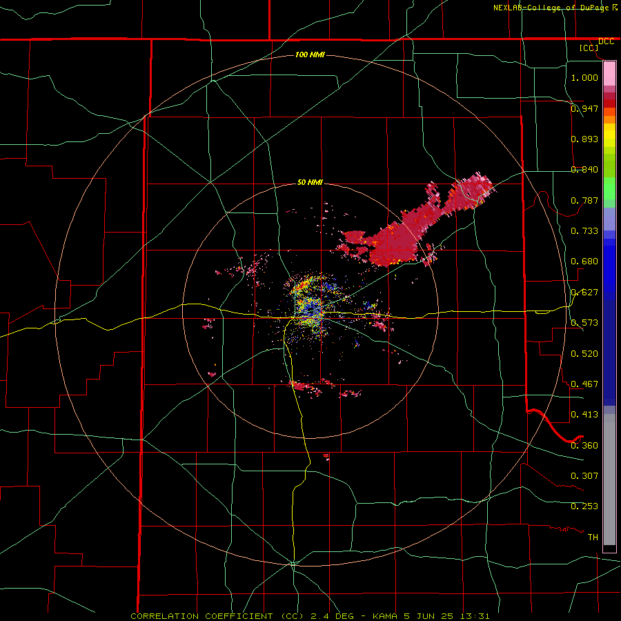This screenshot has width=621, height=621.
Task: Click the 0.573 legend value
Action: tap(584, 322)
